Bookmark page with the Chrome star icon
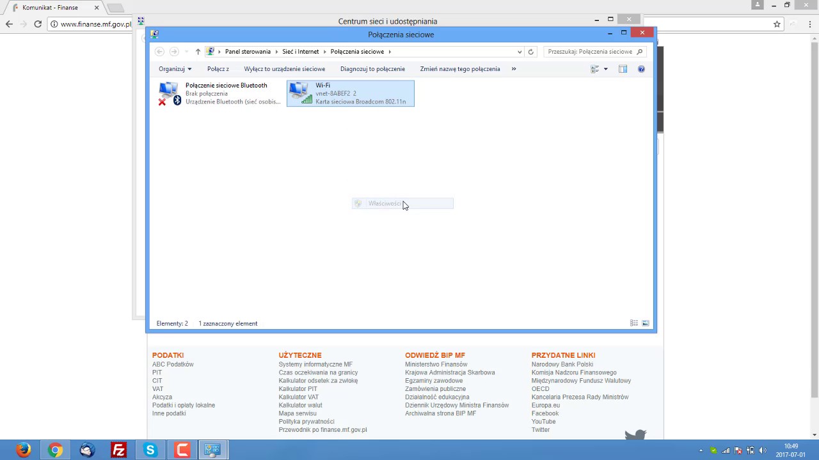This screenshot has width=819, height=460. click(x=777, y=24)
